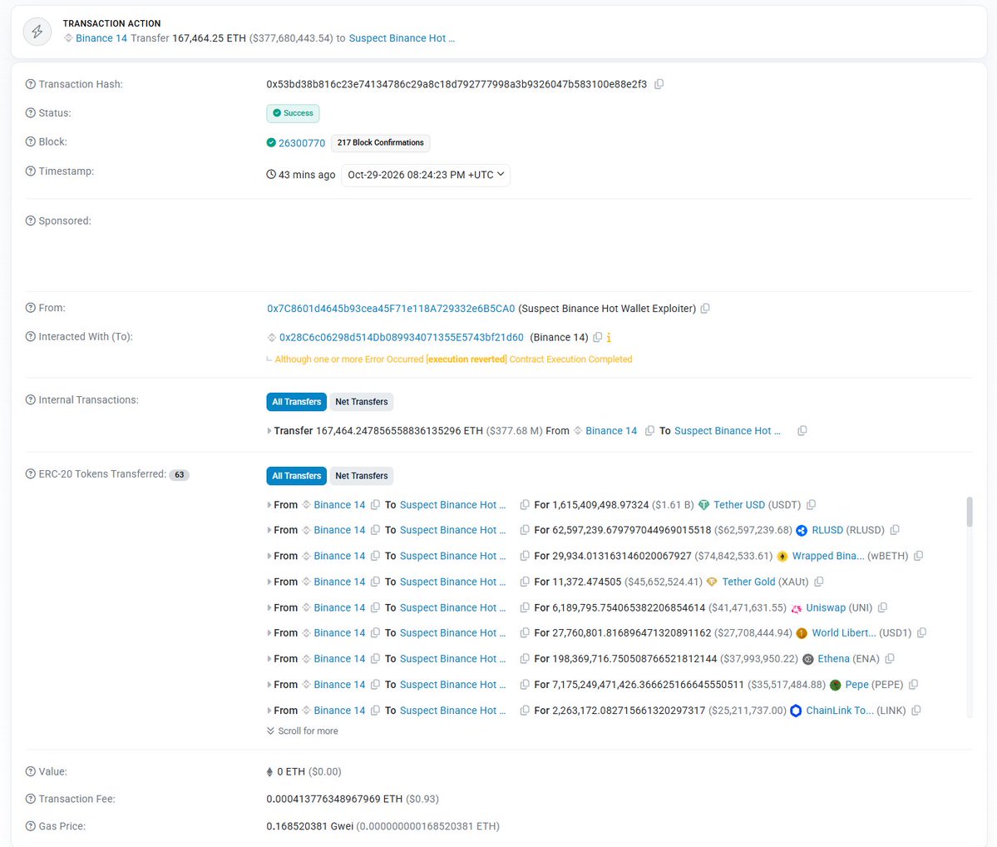Viewport: 997px width, 847px height.
Task: Copy the Tether Gold (XAUt) token address
Action: click(819, 582)
